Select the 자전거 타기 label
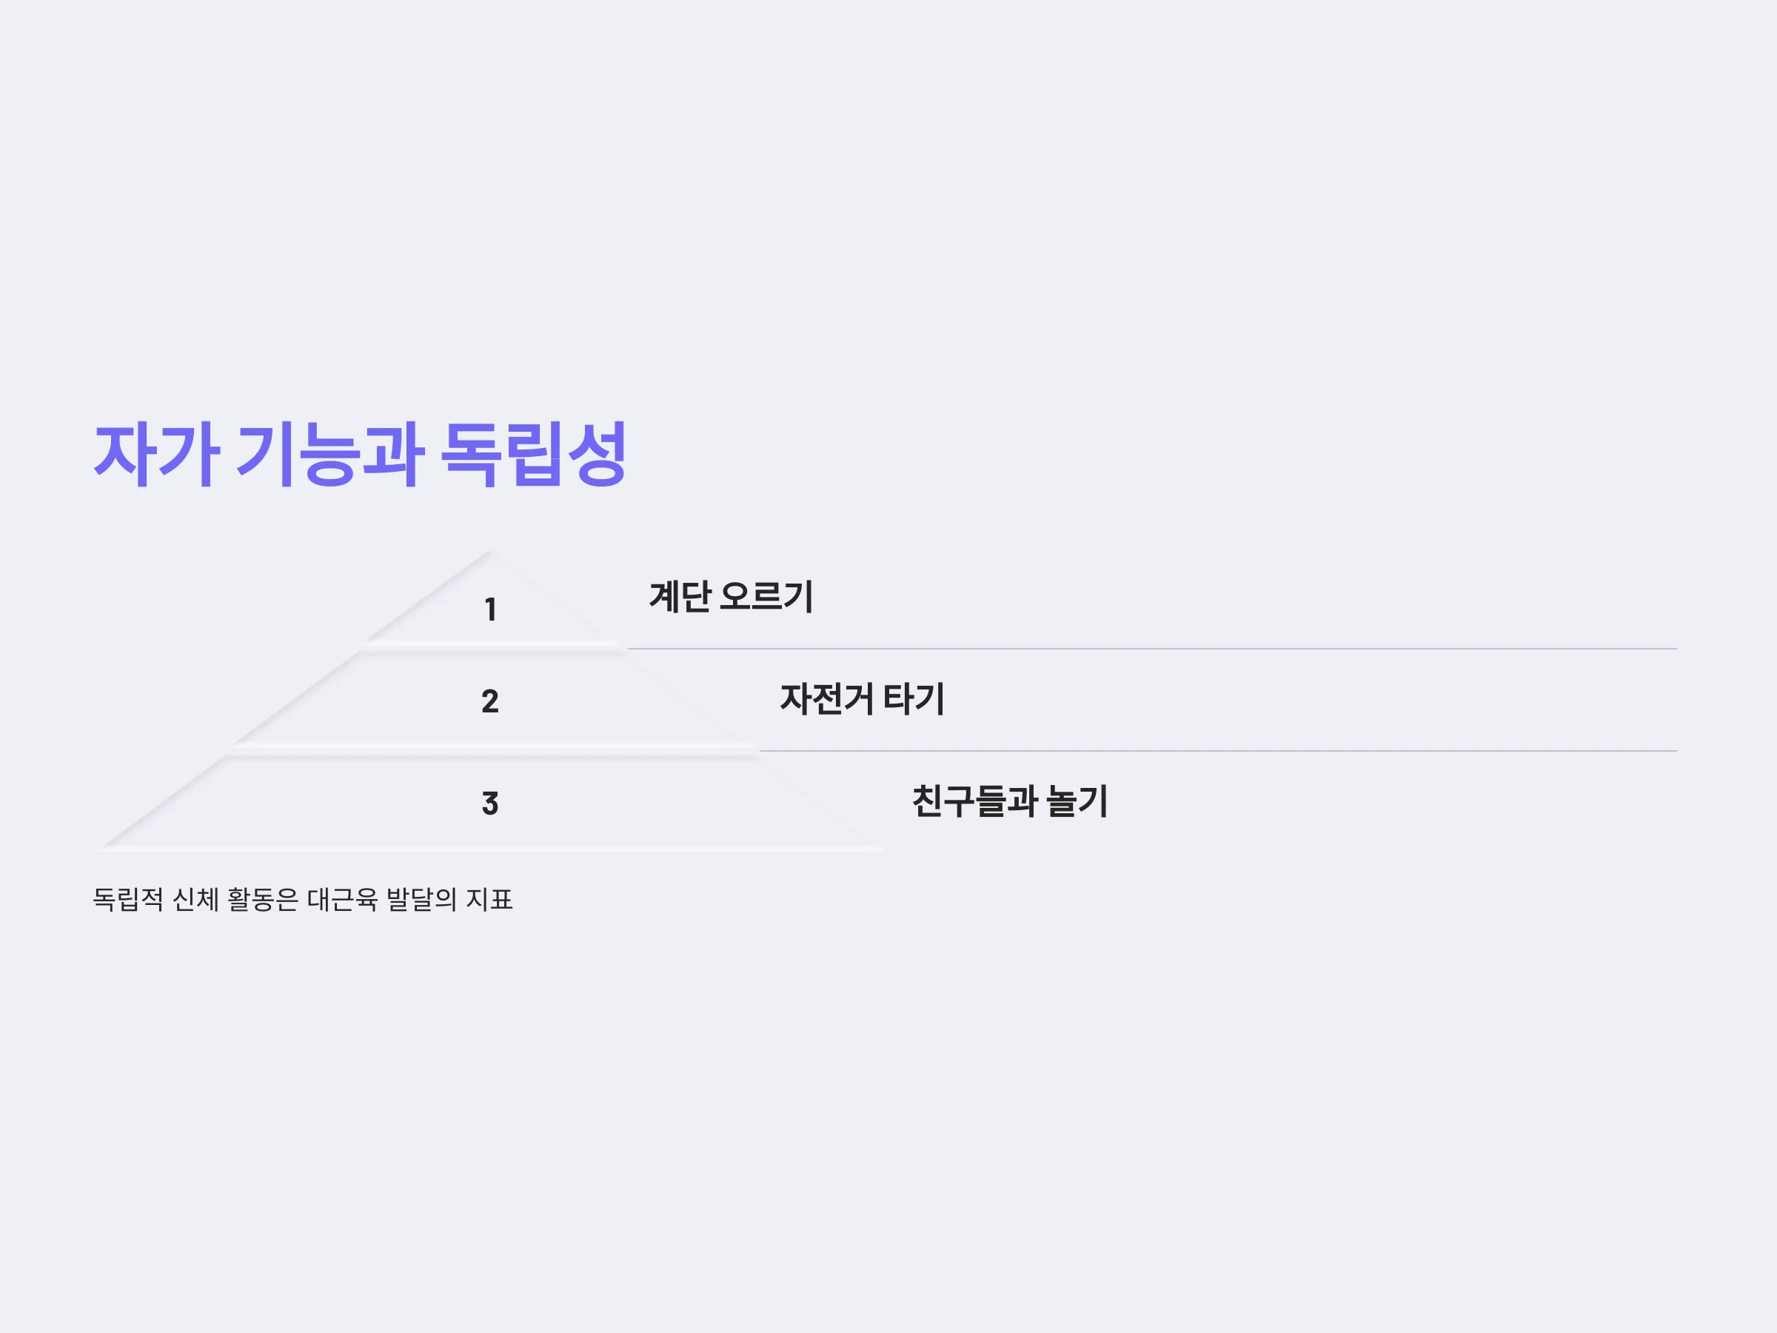 click(862, 699)
